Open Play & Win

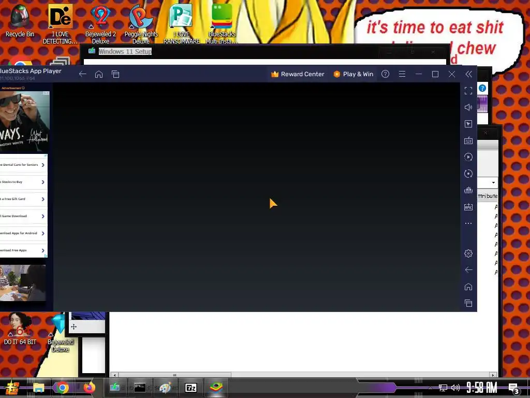[353, 74]
